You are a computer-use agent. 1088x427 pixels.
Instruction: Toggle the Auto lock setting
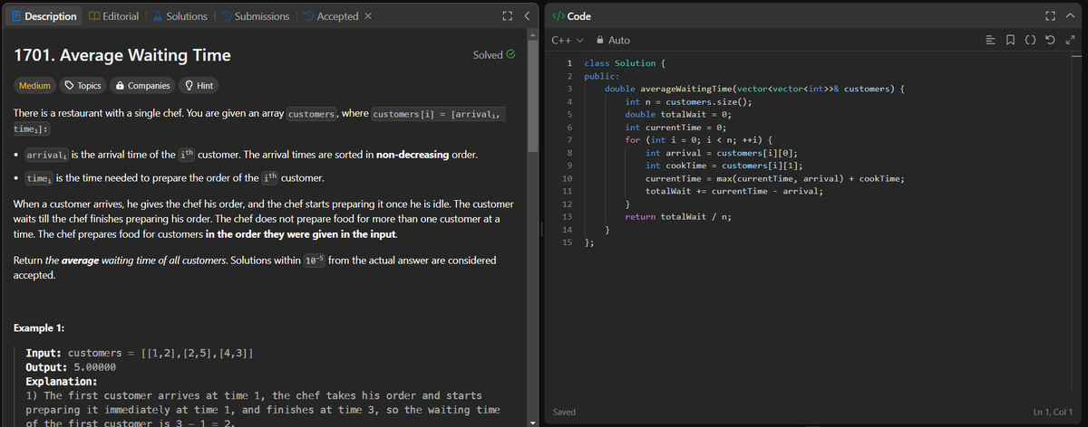[612, 41]
